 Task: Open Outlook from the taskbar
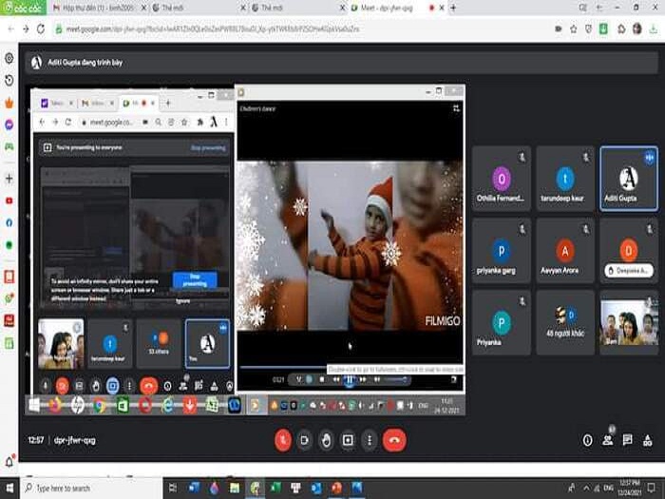pyautogui.click(x=316, y=488)
